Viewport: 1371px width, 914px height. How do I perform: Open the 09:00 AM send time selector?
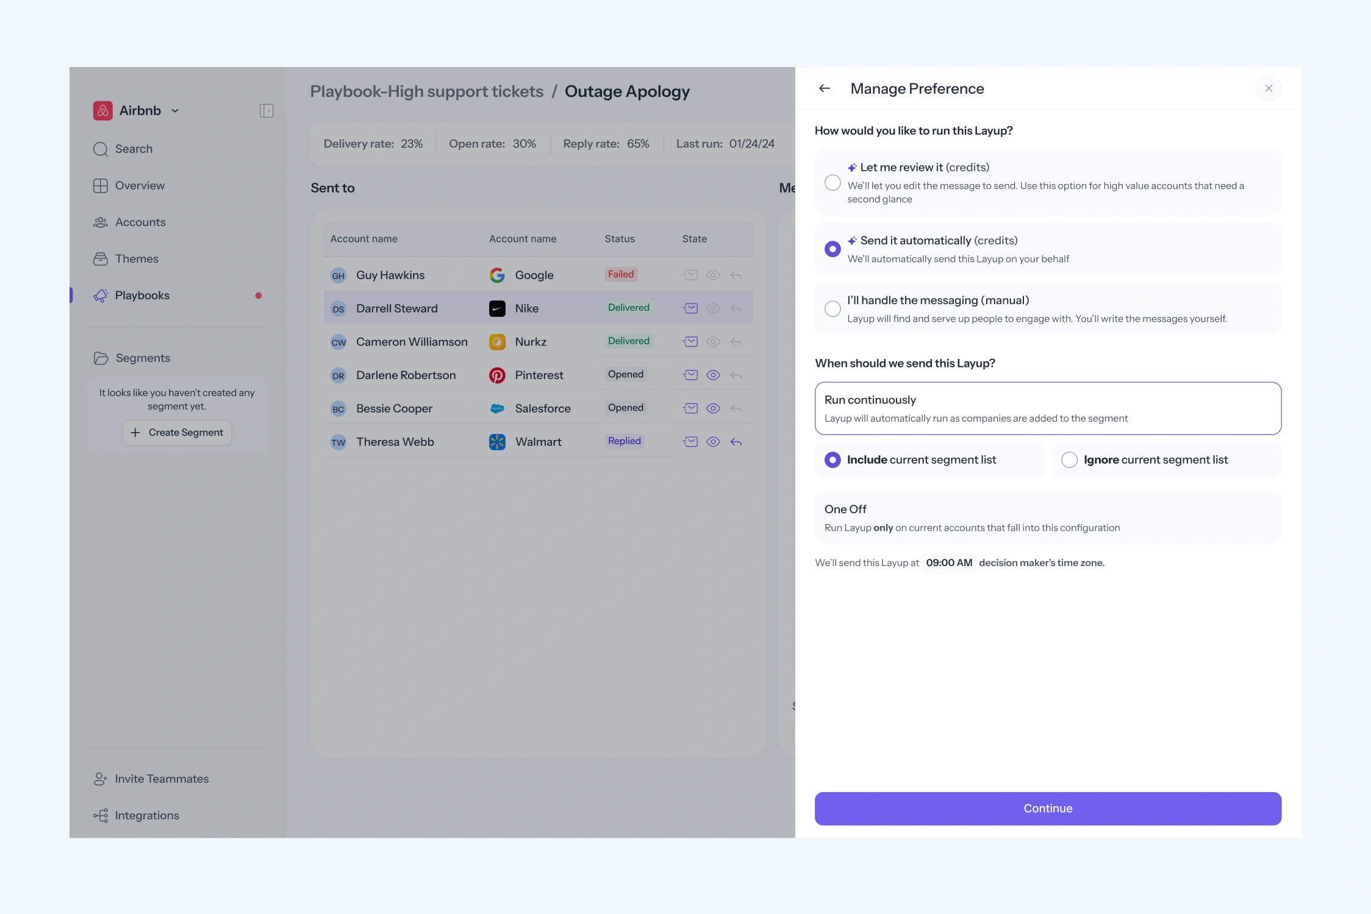click(x=948, y=562)
